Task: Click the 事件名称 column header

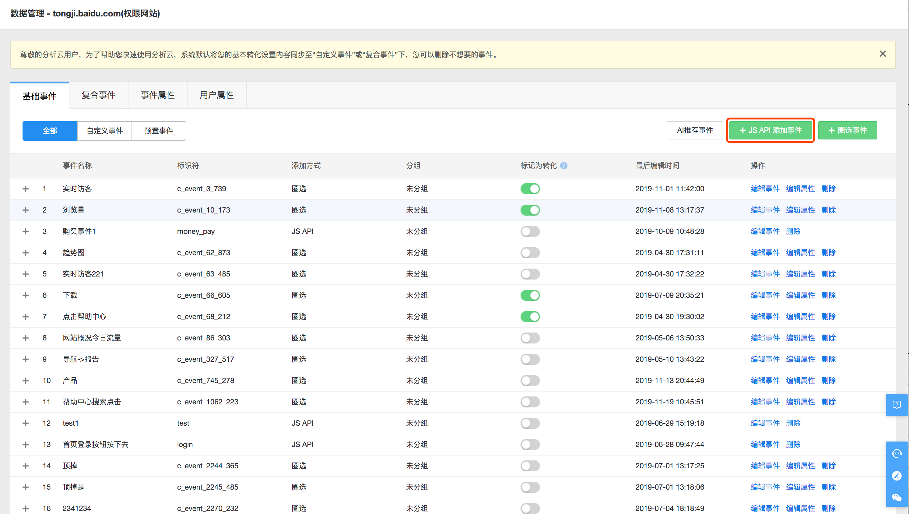Action: pyautogui.click(x=77, y=166)
